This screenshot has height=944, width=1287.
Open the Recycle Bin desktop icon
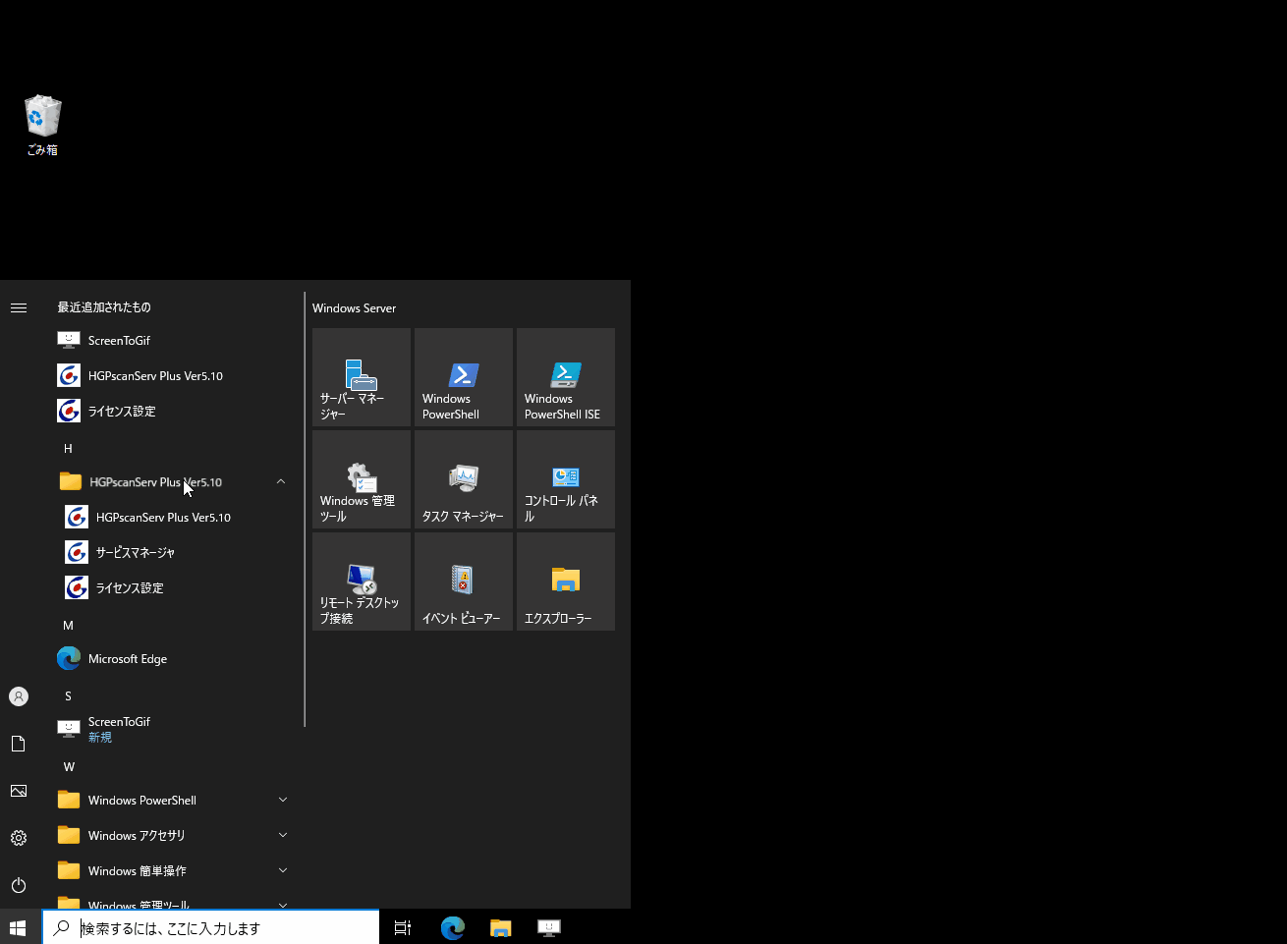pos(42,125)
